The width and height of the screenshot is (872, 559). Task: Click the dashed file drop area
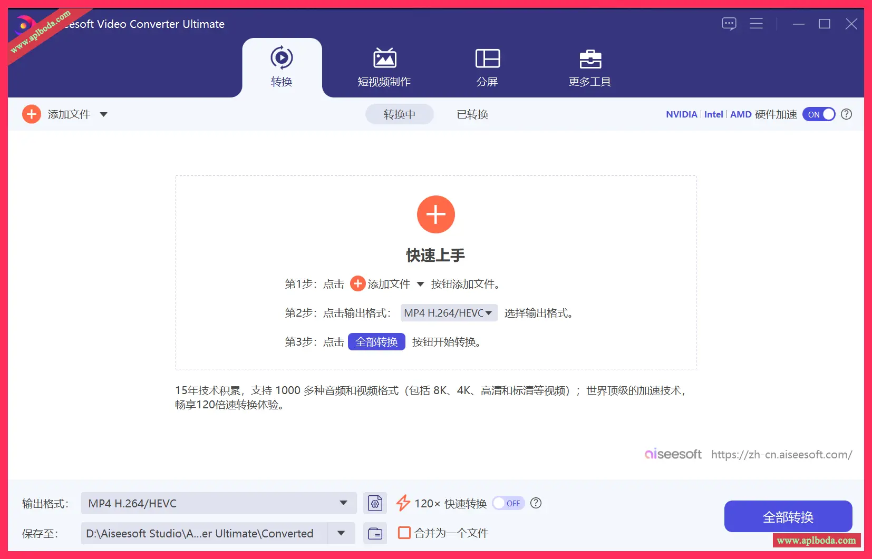[435, 272]
